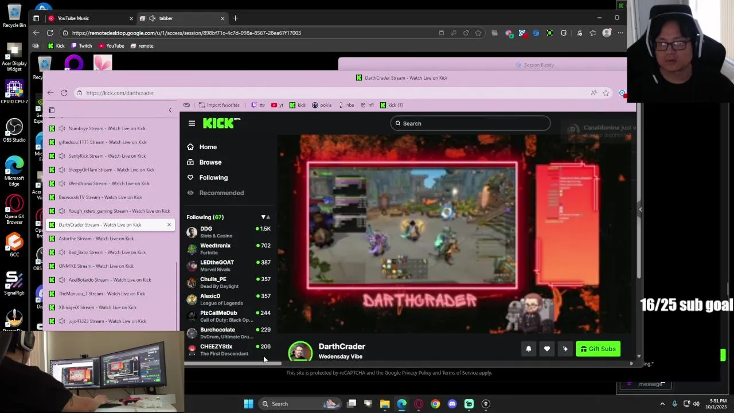The image size is (734, 413).
Task: Toggle notification bell for DarthCrader
Action: click(529, 349)
